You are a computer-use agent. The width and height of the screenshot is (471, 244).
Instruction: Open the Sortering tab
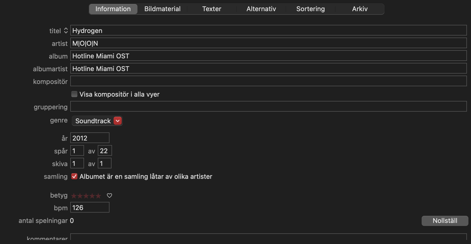click(x=311, y=9)
